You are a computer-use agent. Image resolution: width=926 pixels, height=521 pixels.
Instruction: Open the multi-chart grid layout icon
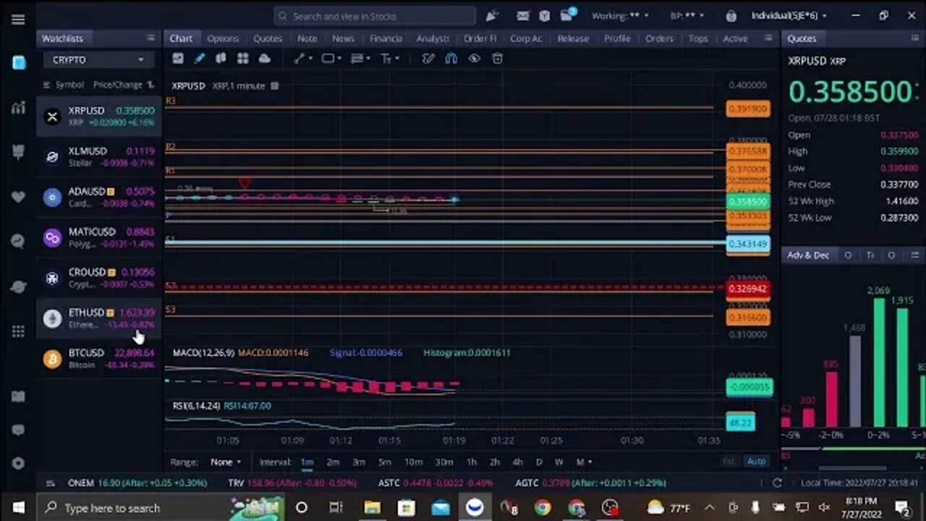tap(243, 59)
